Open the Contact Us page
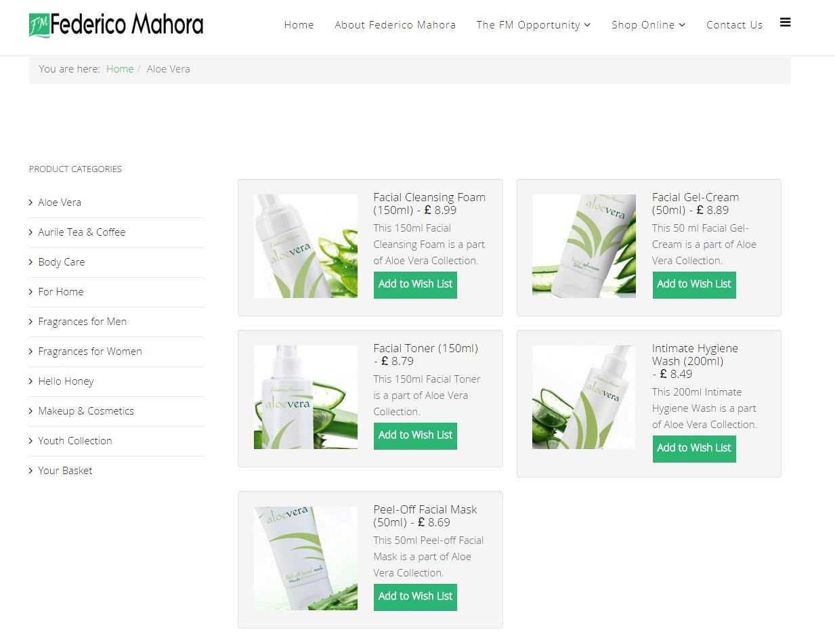The image size is (835, 636). click(x=734, y=25)
